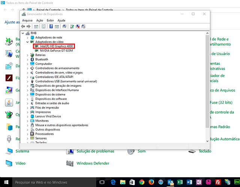Click the Back arrow in Device Manager toolbar
The image size is (240, 187).
pyautogui.click(x=23, y=27)
